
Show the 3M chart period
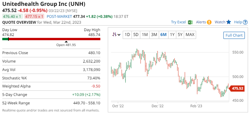tap(154, 35)
